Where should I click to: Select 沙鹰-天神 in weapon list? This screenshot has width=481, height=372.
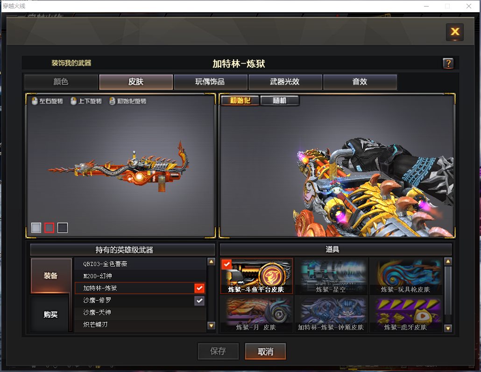point(140,312)
